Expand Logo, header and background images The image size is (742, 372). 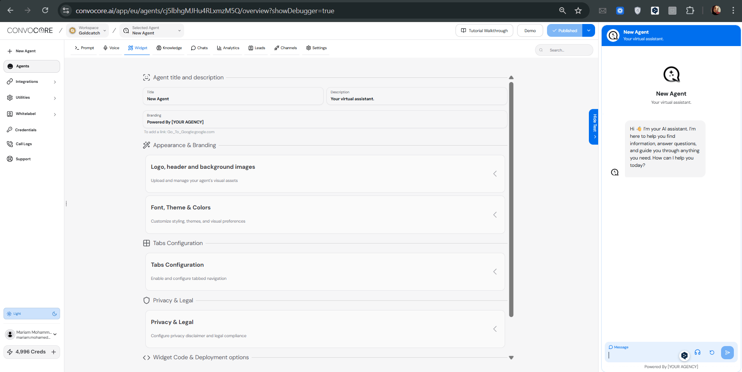(x=325, y=173)
